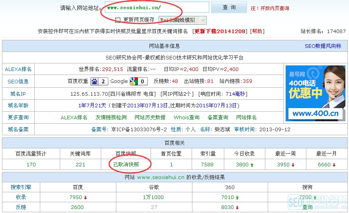This screenshot has width=349, height=213.
Task: Click the red down arrow beside 8030
Action: pyautogui.click(x=237, y=208)
